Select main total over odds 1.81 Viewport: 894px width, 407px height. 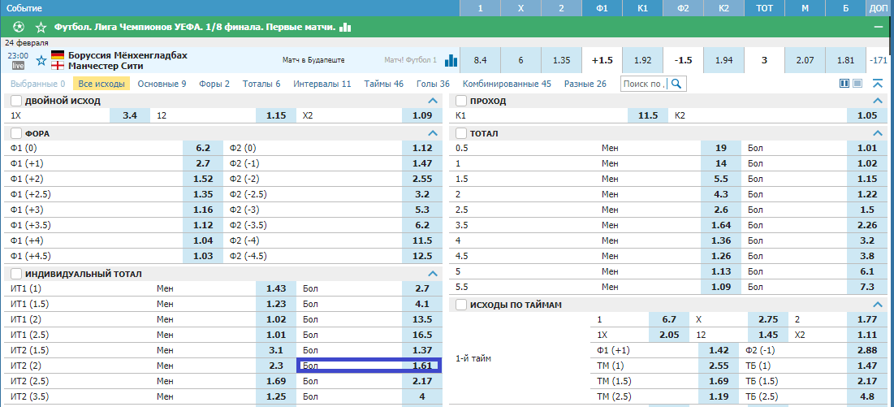(845, 60)
